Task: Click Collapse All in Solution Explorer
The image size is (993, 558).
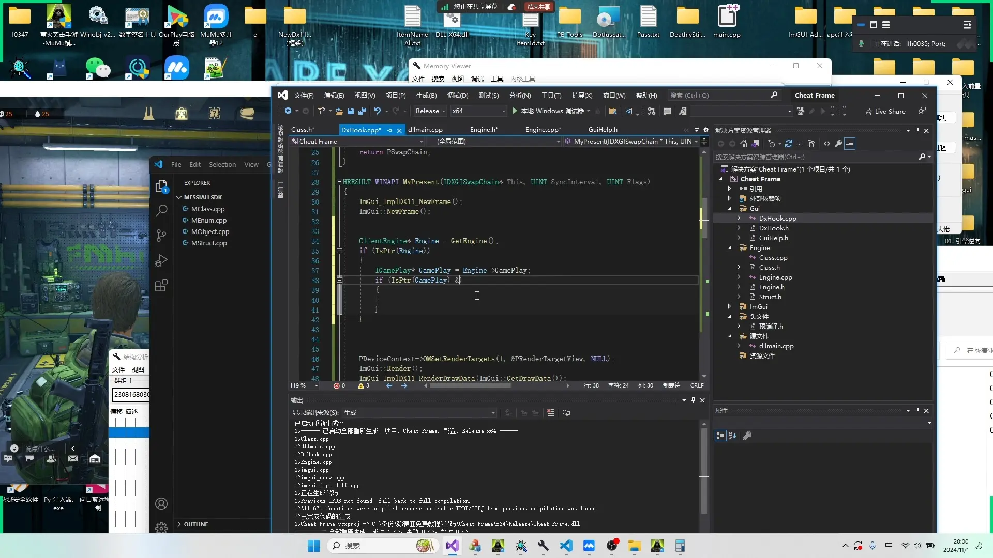Action: tap(800, 144)
